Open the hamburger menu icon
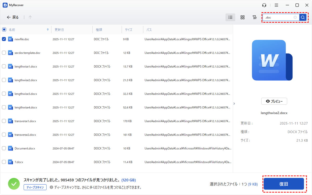This screenshot has width=312, height=195. [276, 5]
